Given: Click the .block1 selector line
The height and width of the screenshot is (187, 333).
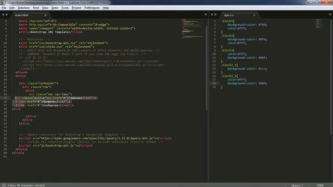Looking at the screenshot, I should click(x=227, y=21).
